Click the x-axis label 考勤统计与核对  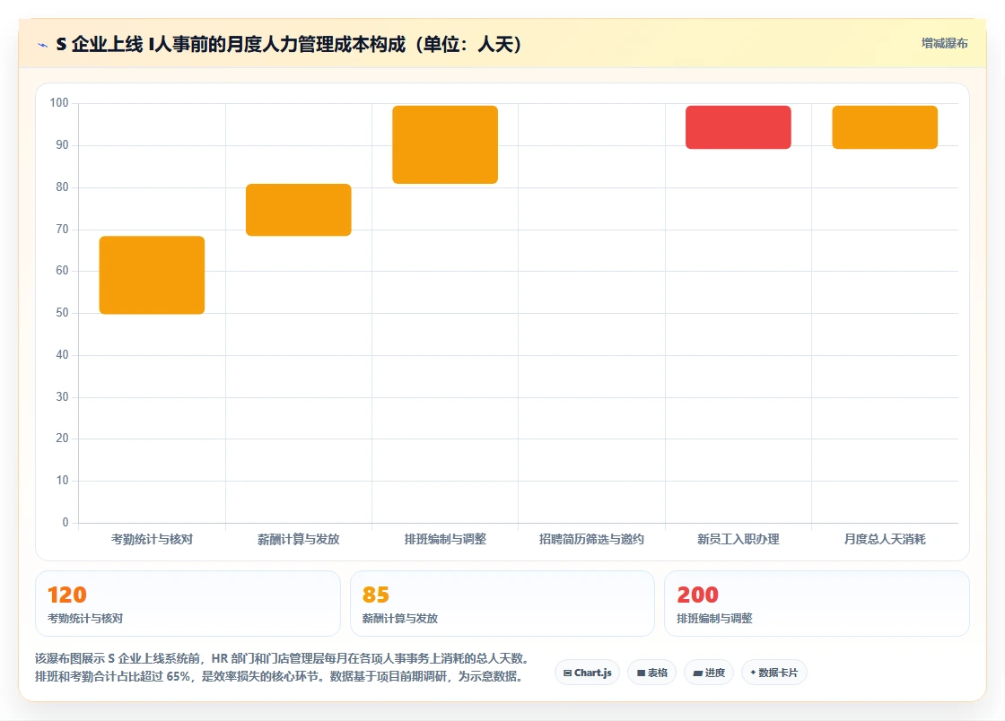[152, 539]
